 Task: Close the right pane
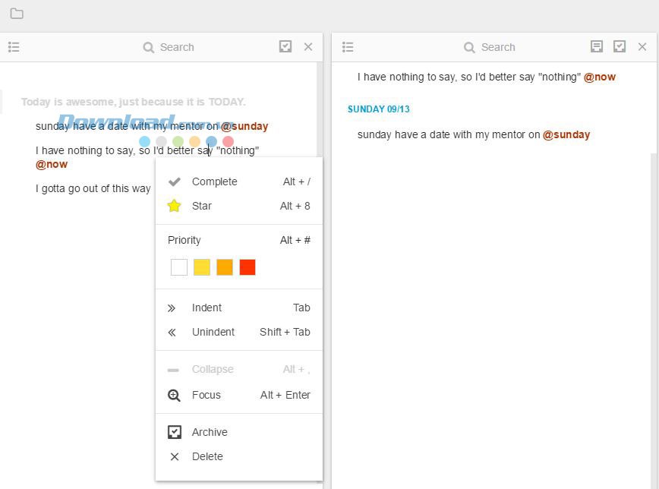[x=642, y=47]
